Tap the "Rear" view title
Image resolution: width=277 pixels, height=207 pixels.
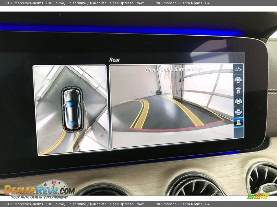[115, 60]
